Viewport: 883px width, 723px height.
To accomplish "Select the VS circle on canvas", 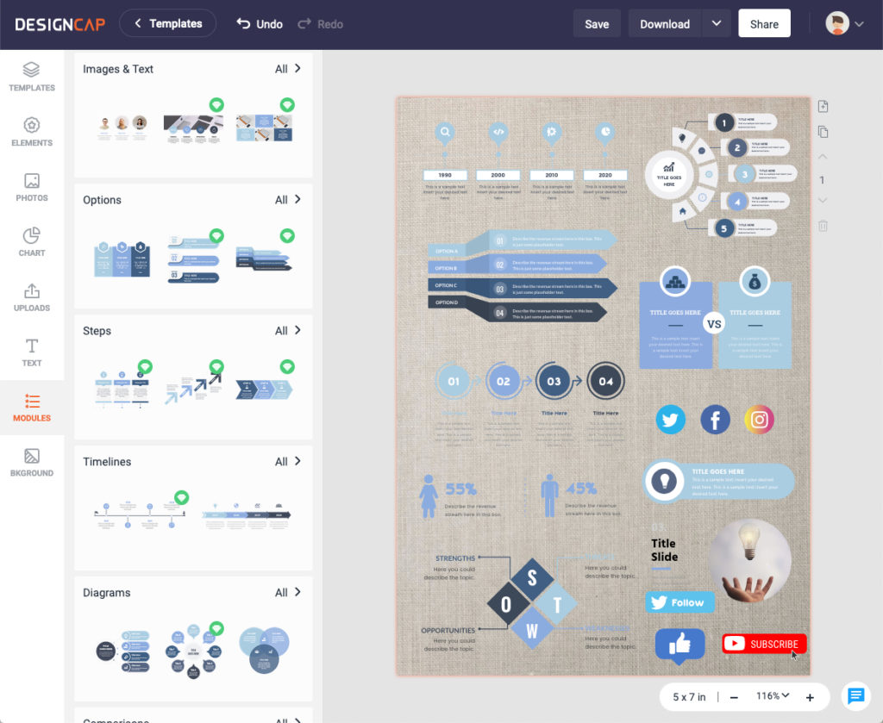I will point(714,324).
